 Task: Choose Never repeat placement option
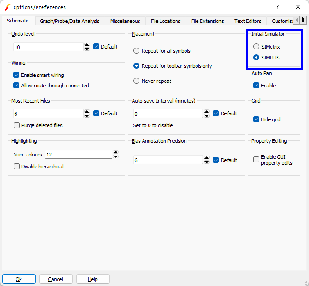[136, 81]
